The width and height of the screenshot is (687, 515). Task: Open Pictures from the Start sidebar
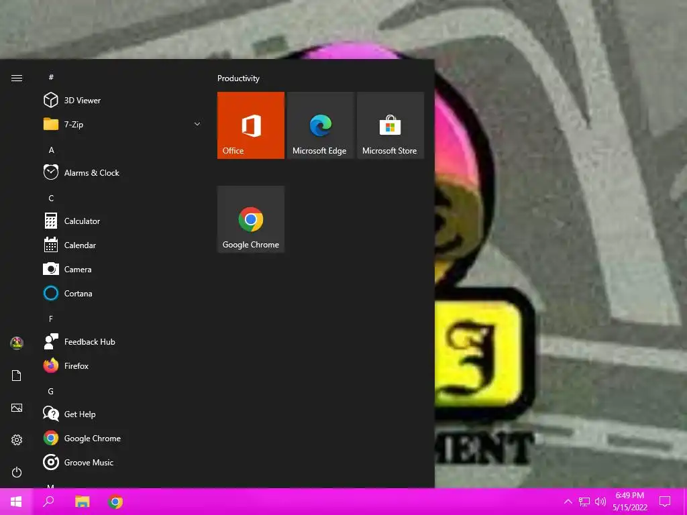(x=17, y=408)
